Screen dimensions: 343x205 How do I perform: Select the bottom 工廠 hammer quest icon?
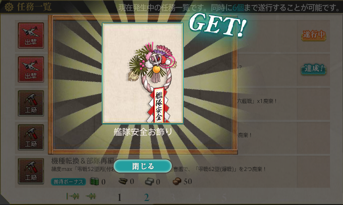pyautogui.click(x=31, y=171)
